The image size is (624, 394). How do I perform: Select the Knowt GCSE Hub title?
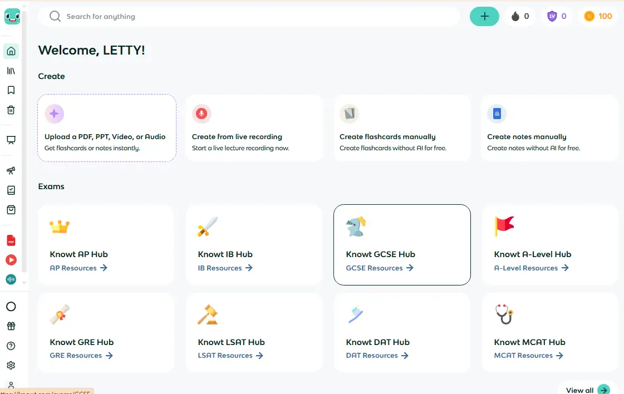(380, 254)
